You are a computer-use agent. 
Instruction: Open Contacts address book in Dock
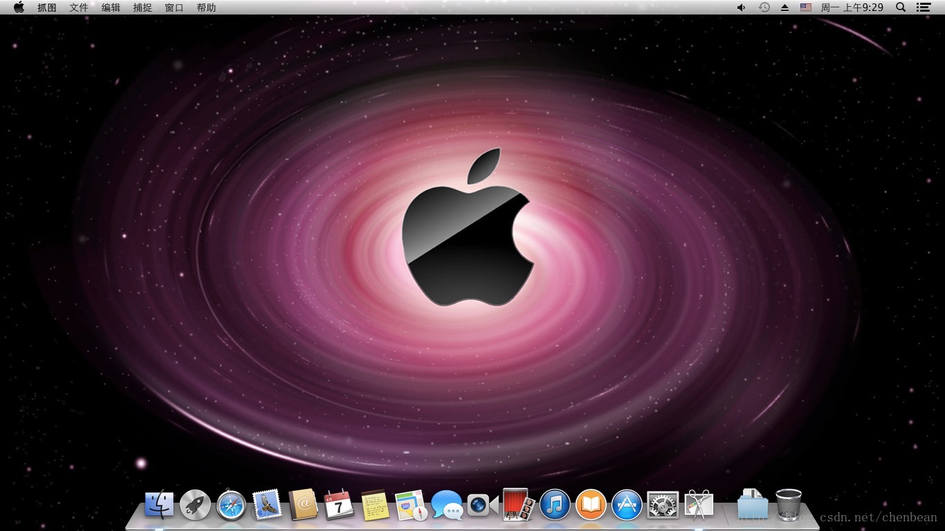pos(303,505)
